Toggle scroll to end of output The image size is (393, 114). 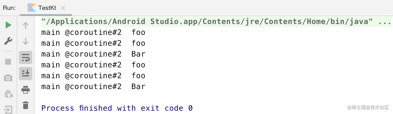coord(25,74)
